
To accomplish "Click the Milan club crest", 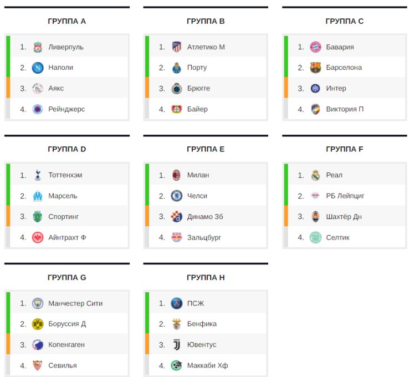I will (177, 175).
